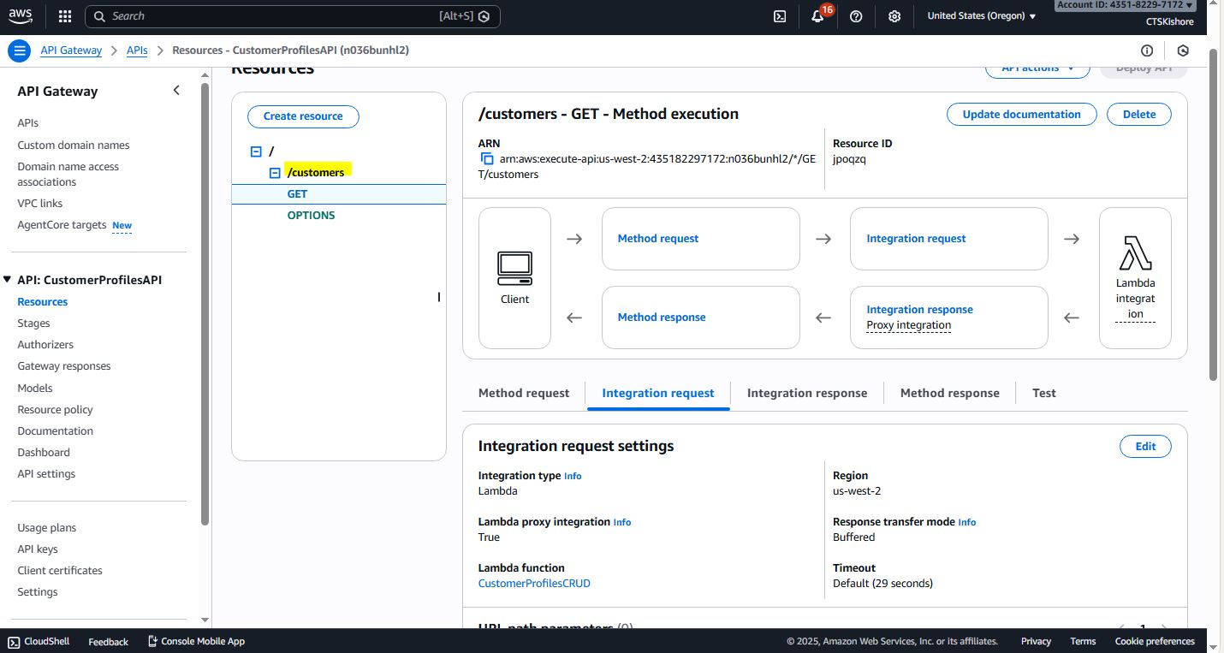Open the United States (Oregon) region dropdown
The width and height of the screenshot is (1224, 653).
(x=981, y=16)
